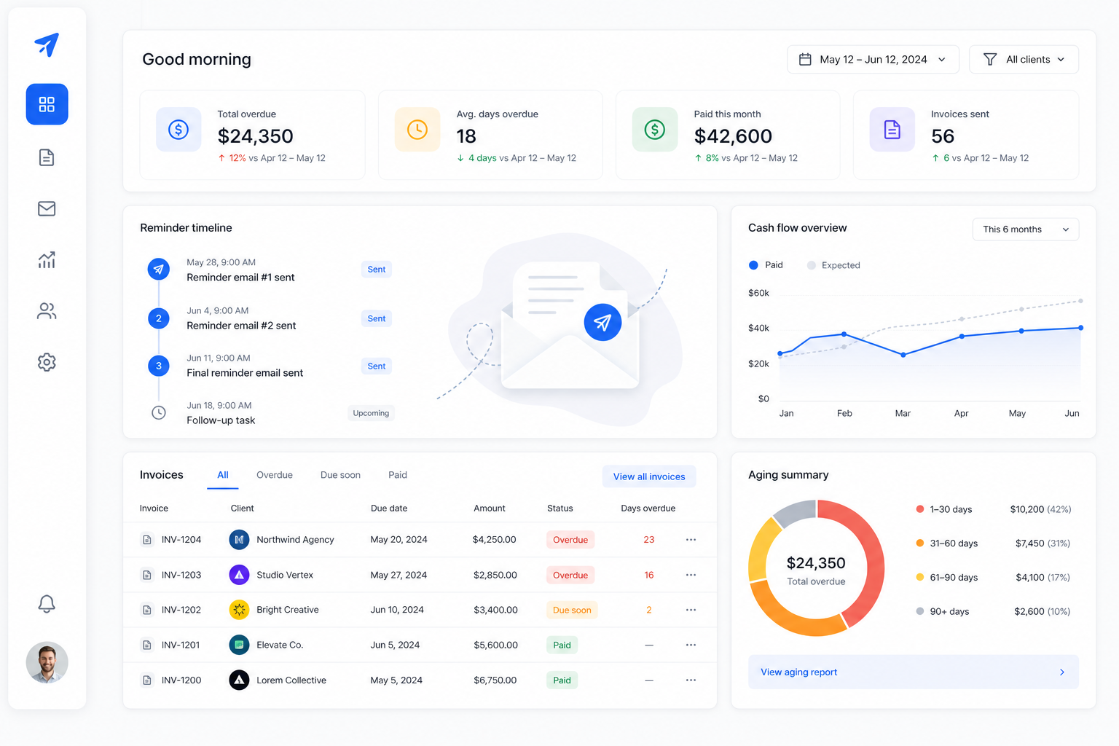
Task: Toggle the Expected series in chart legend
Action: pyautogui.click(x=833, y=265)
